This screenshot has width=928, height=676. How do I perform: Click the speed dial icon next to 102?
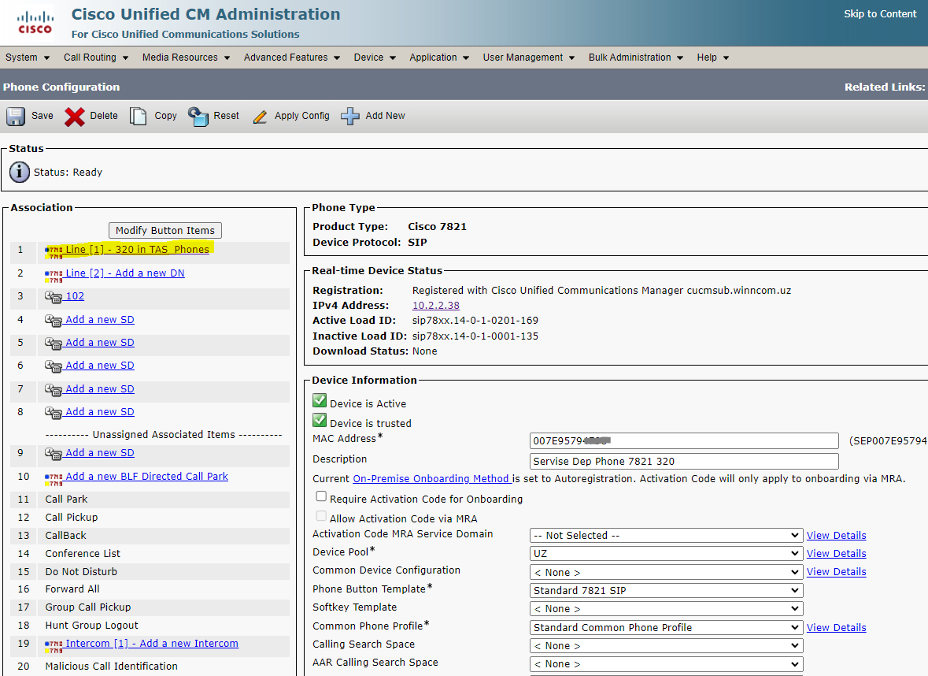[x=52, y=296]
